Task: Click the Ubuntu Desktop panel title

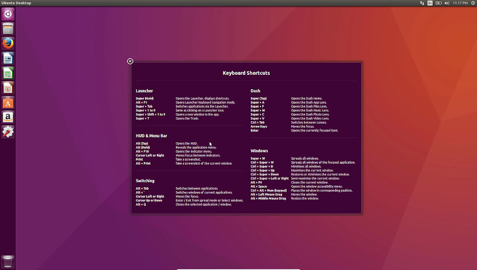Action: point(16,3)
